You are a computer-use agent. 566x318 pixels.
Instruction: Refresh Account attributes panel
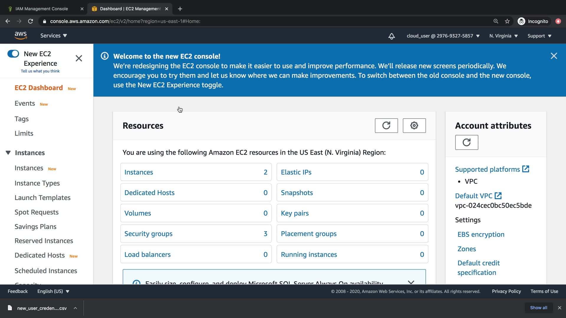click(x=466, y=143)
